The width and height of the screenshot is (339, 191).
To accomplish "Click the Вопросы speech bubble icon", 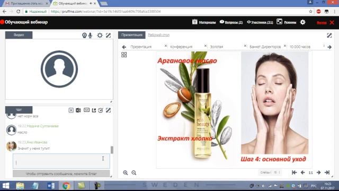I will coord(222,22).
